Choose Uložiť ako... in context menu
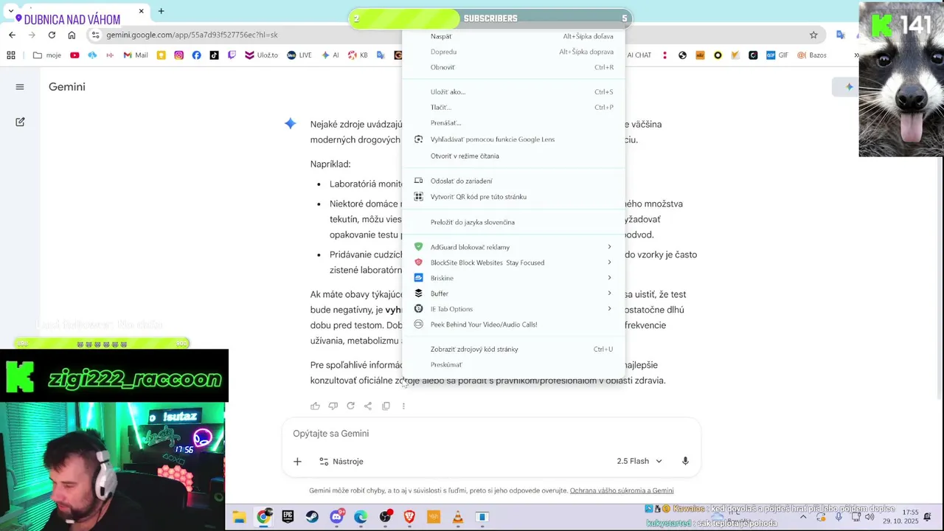 (514, 92)
